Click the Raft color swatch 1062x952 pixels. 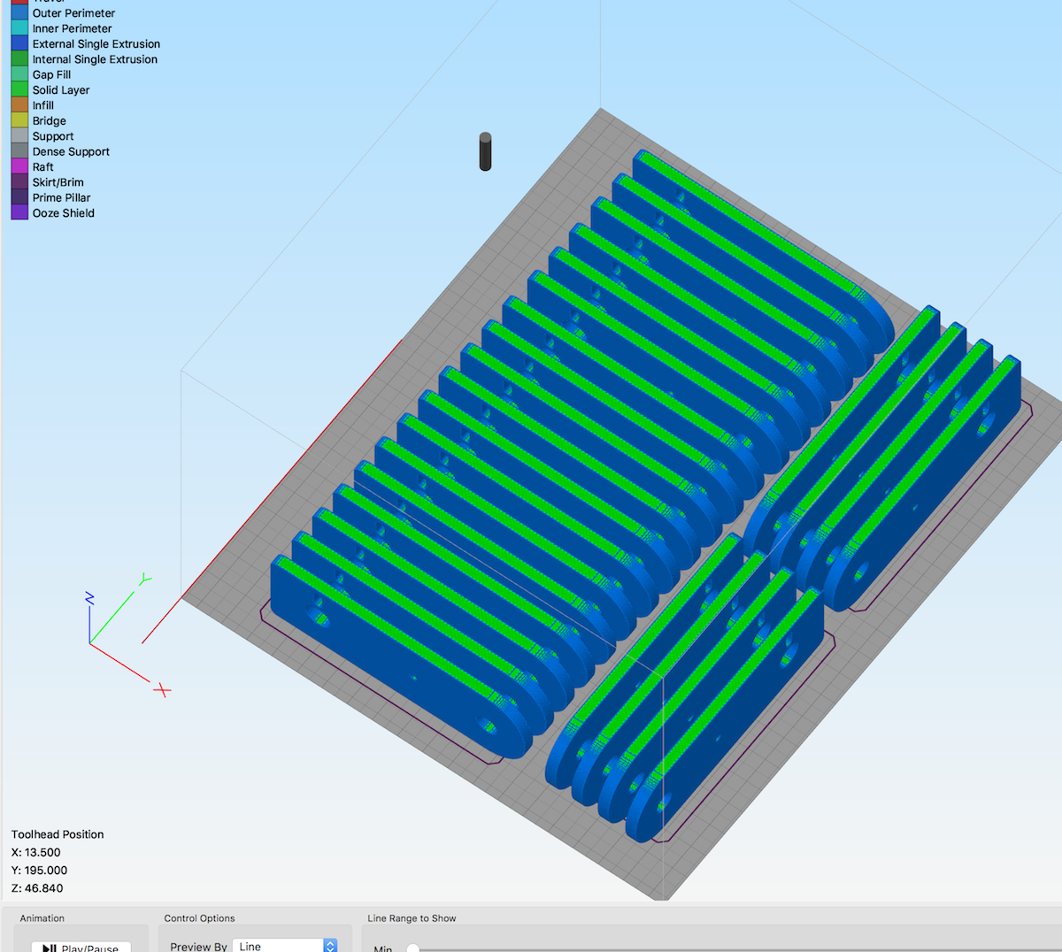pyautogui.click(x=19, y=166)
